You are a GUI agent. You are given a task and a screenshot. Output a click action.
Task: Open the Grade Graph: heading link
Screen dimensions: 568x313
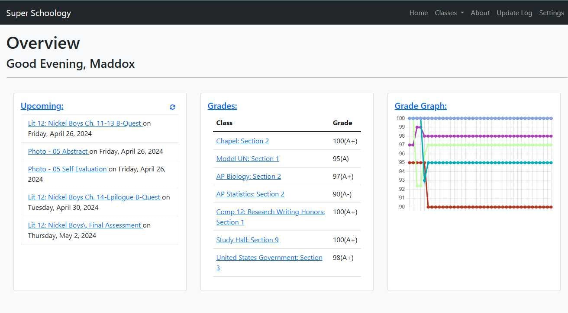420,106
